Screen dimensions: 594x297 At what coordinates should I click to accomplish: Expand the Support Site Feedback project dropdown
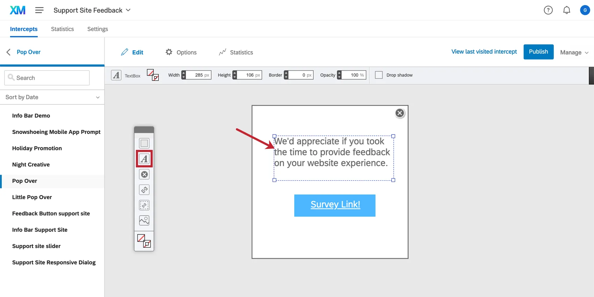(92, 10)
